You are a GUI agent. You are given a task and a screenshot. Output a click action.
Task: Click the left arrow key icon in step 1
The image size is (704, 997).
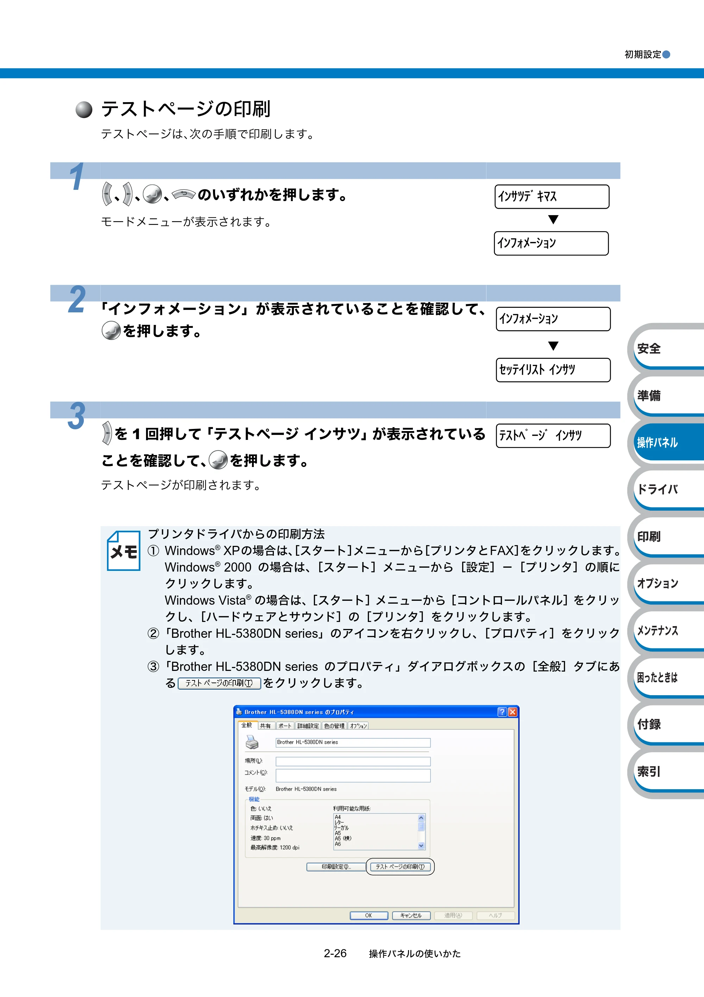[107, 194]
